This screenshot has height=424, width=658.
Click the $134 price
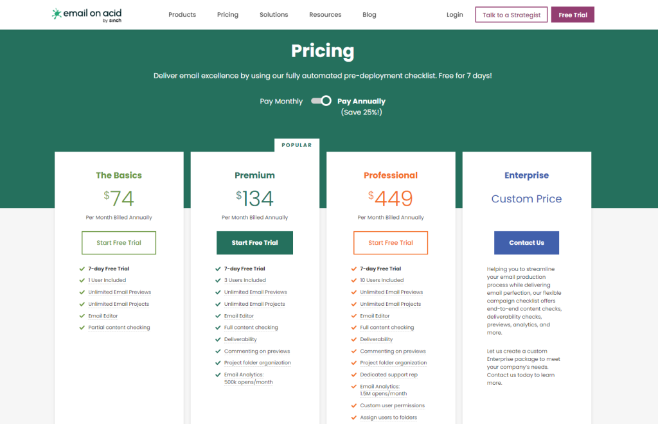pos(254,199)
